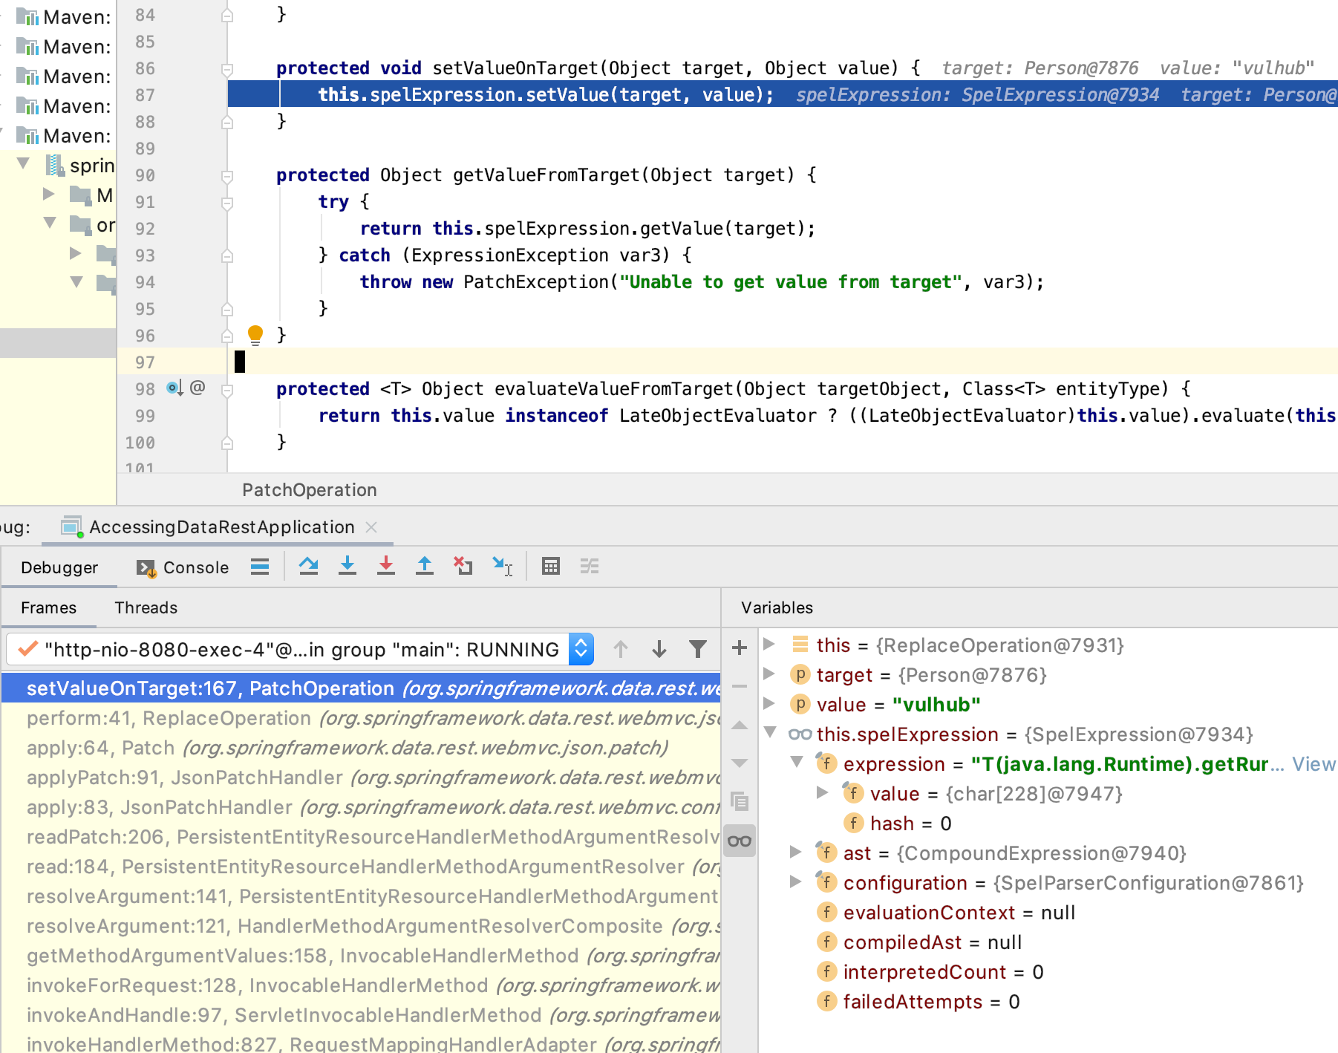Image resolution: width=1338 pixels, height=1053 pixels.
Task: Click View link for expression value
Action: (x=1313, y=764)
